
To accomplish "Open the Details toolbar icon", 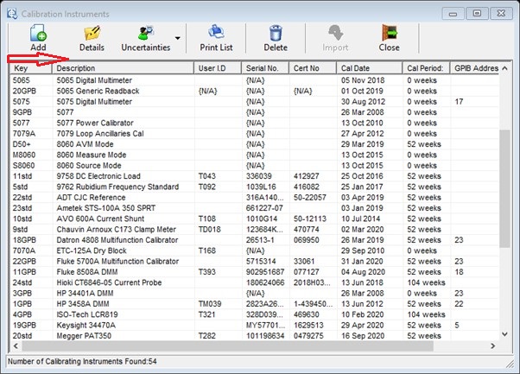I will pos(92,33).
